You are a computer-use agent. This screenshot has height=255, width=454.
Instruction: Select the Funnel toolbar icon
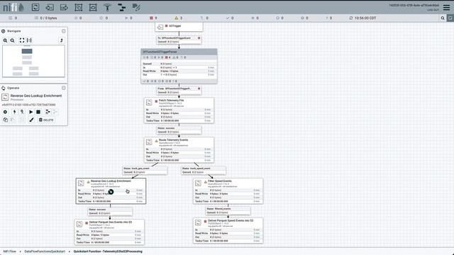point(107,7)
